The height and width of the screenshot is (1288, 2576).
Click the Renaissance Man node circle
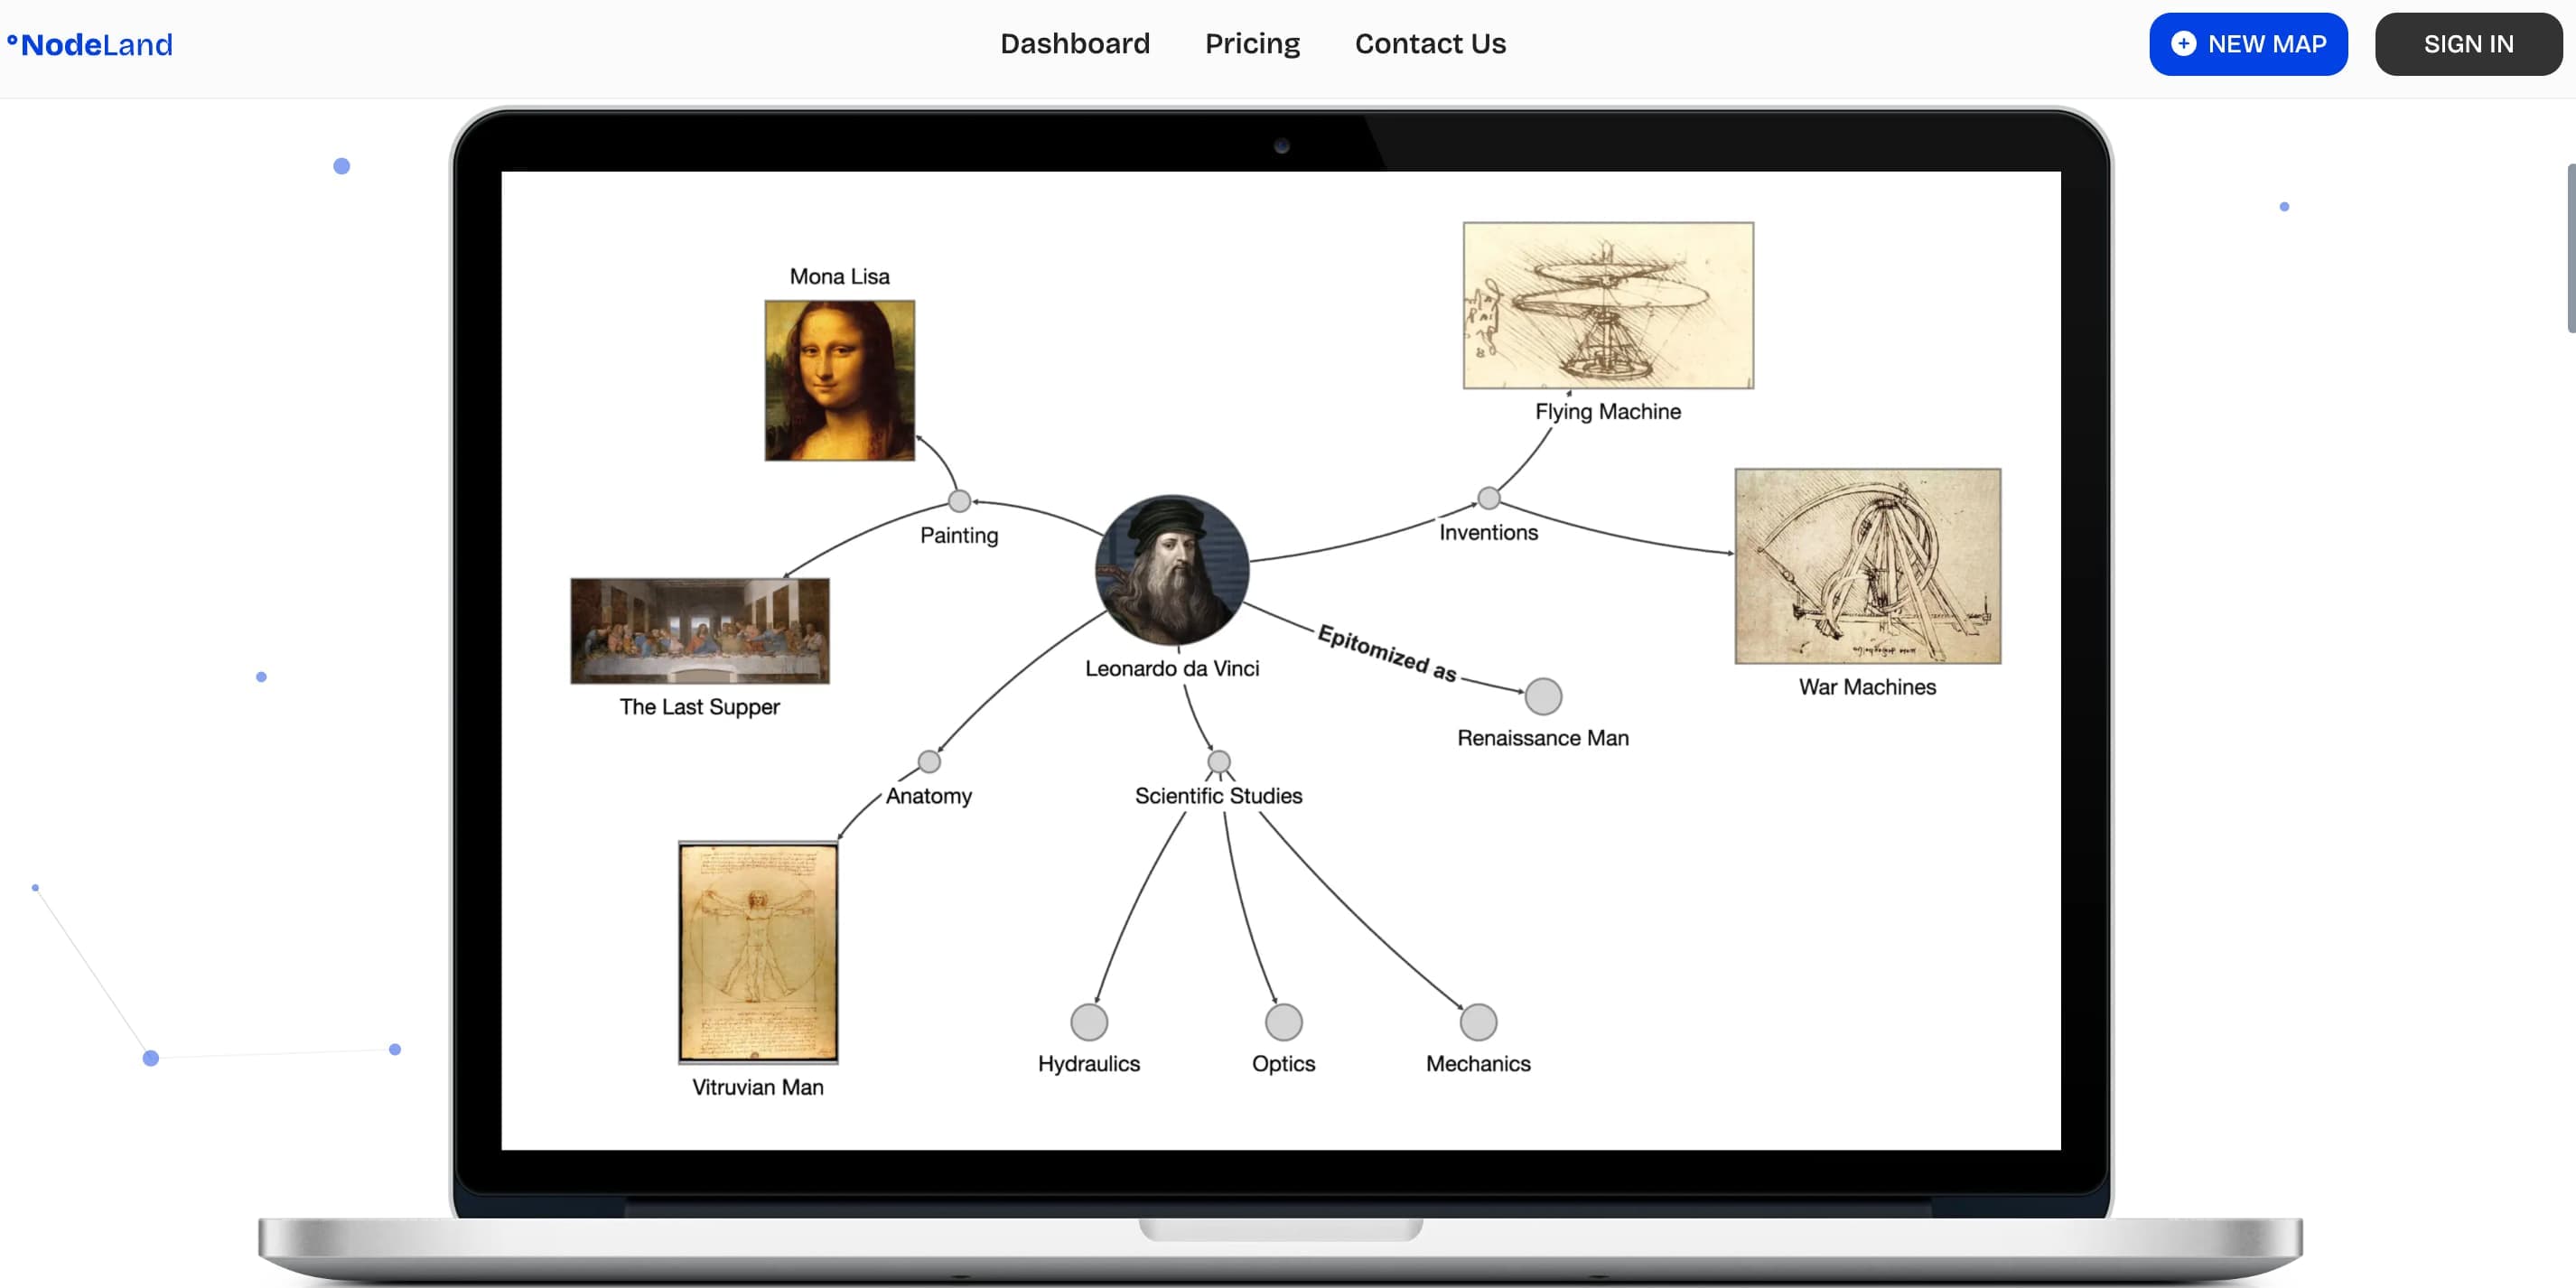pyautogui.click(x=1542, y=696)
